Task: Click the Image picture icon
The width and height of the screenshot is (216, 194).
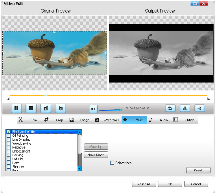Action: [x=72, y=120]
